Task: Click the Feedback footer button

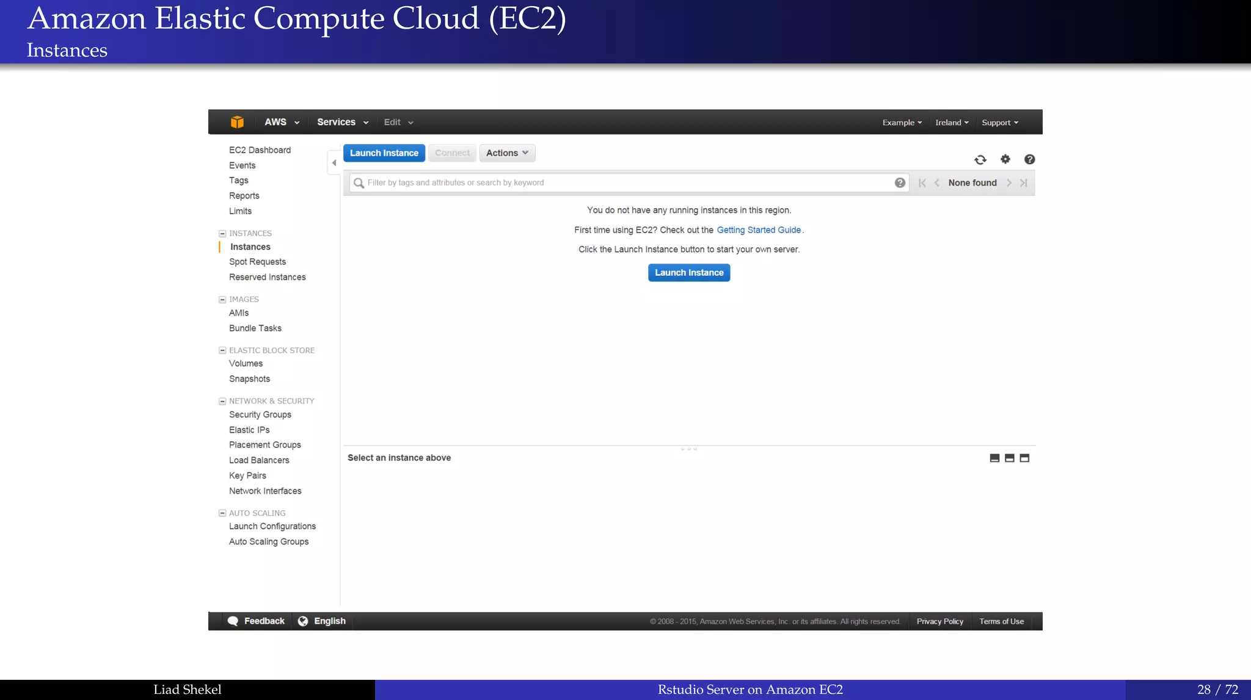Action: (x=256, y=621)
